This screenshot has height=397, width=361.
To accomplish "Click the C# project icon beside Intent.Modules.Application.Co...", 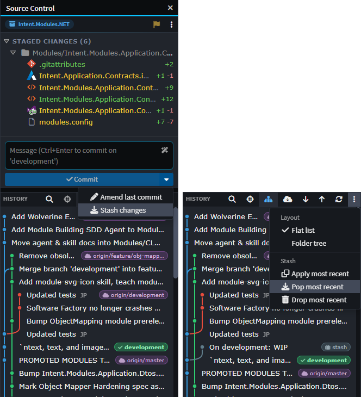I will pyautogui.click(x=32, y=110).
